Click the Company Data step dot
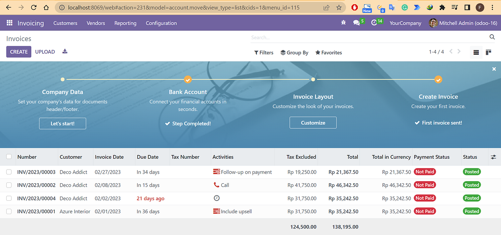The height and width of the screenshot is (235, 501). tap(63, 79)
